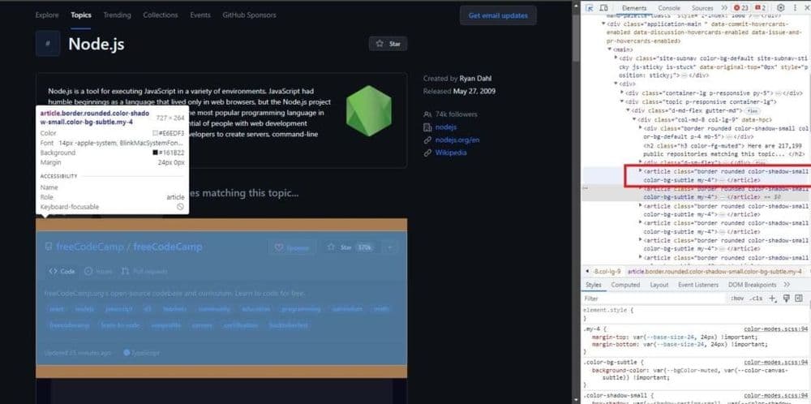The image size is (811, 404).
Task: Open the Styles pane tab
Action: 594,285
